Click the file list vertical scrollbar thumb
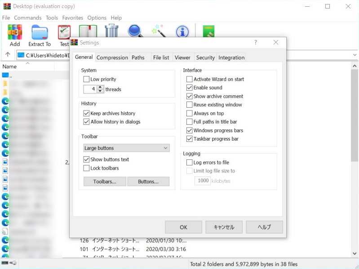Viewport: 359px width, 269px height. [355, 115]
